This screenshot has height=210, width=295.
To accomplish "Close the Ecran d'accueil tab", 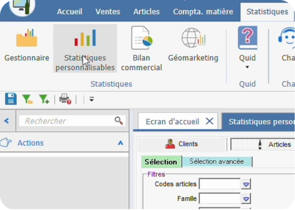I will point(210,121).
